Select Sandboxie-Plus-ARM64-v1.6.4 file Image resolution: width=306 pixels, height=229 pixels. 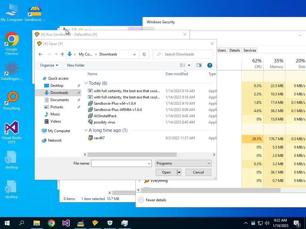click(118, 110)
